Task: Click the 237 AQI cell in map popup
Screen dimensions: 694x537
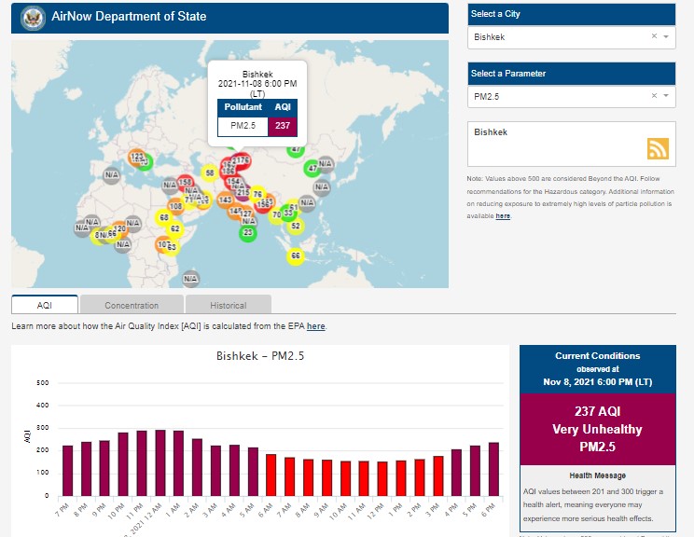Action: click(x=283, y=127)
